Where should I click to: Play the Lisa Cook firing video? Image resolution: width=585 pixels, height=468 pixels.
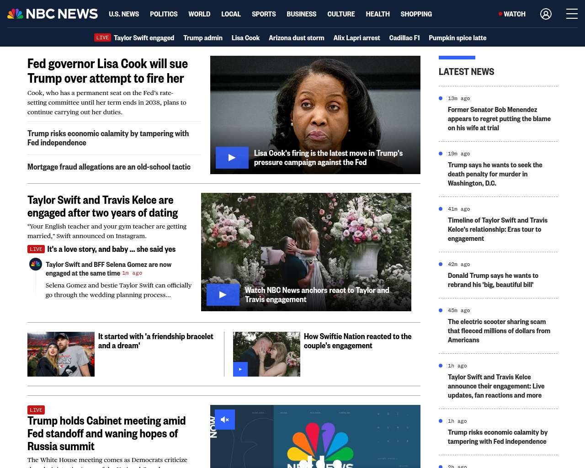232,158
